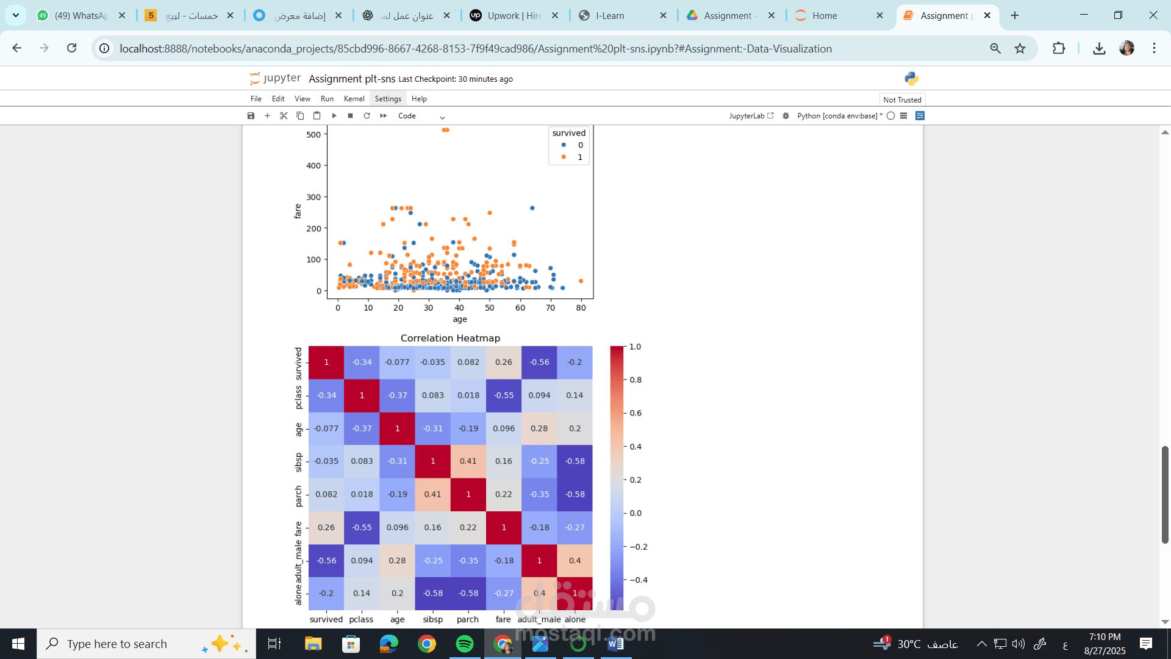The height and width of the screenshot is (659, 1171).
Task: Paste cell from clipboard icon
Action: pyautogui.click(x=317, y=116)
